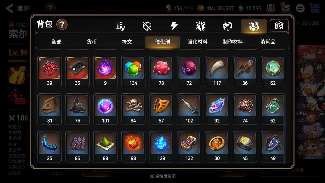Open the backpack help question mark
Viewport: 325px width, 183px height.
[x=62, y=25]
